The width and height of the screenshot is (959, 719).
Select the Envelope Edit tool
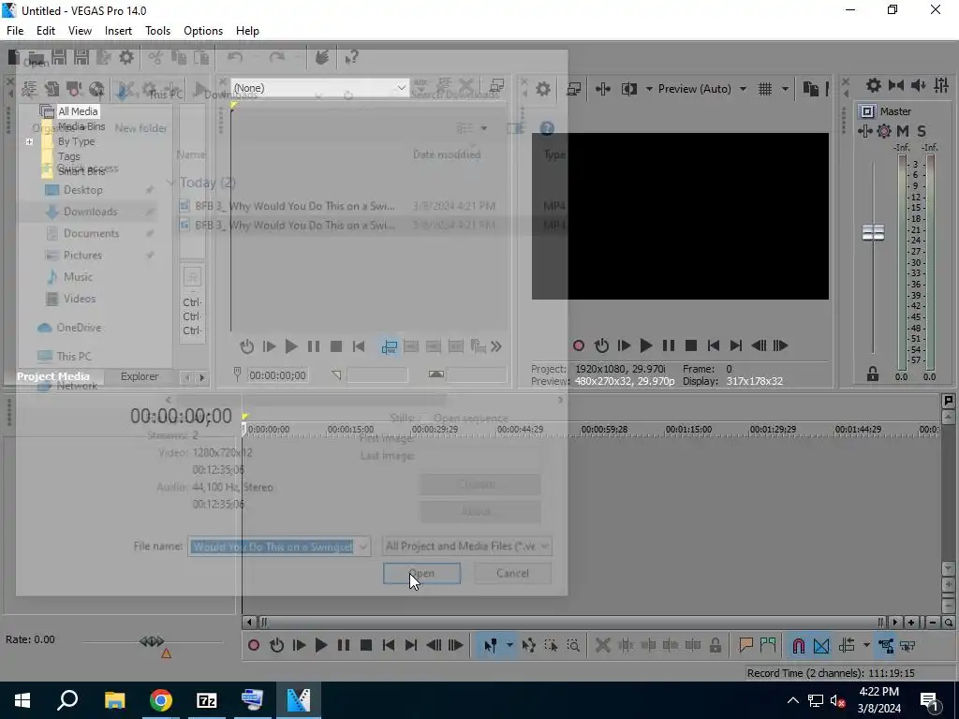529,646
